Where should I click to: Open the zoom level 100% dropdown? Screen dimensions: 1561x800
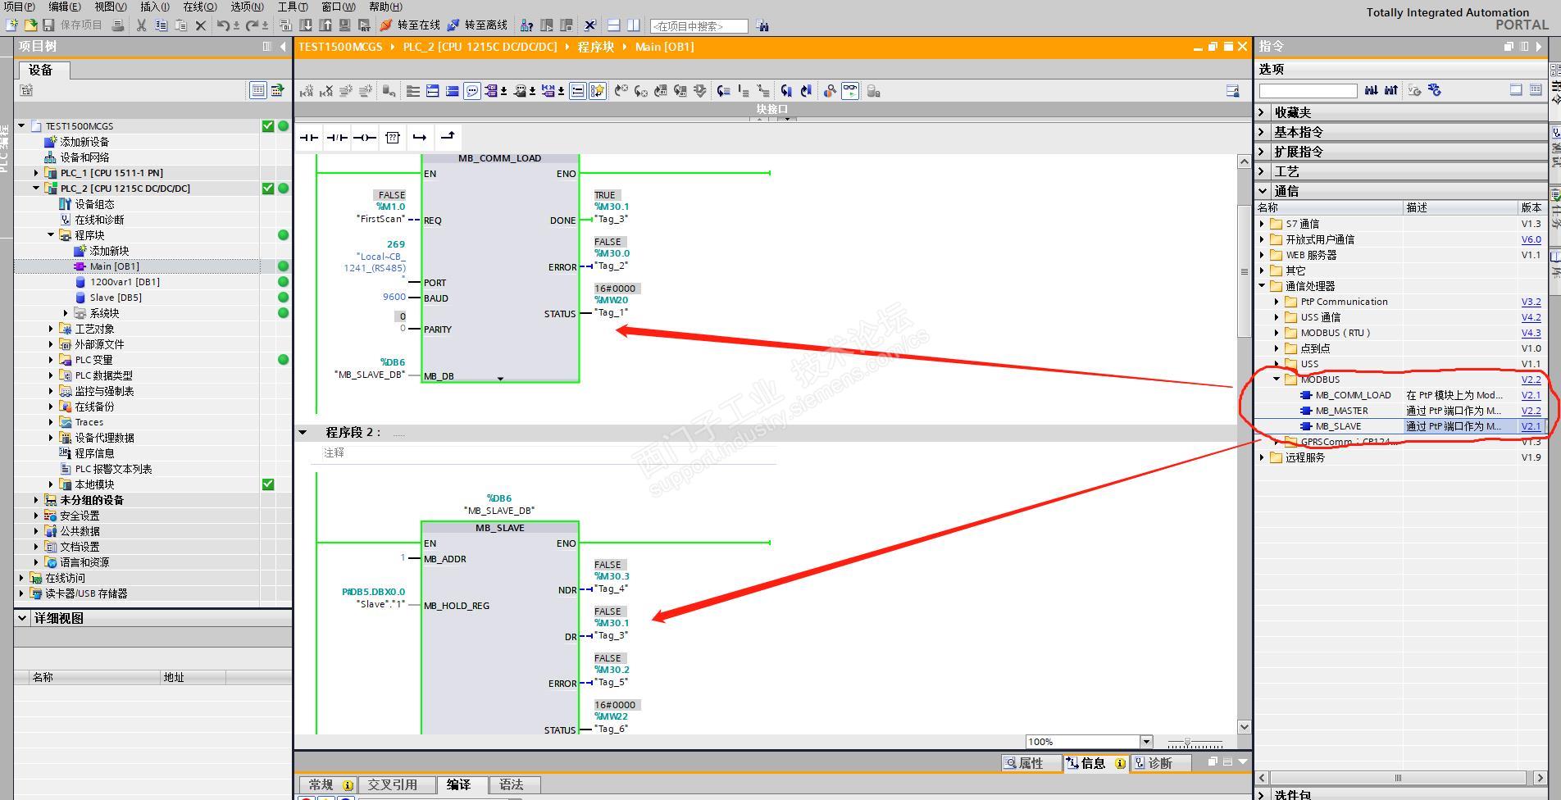click(1146, 742)
